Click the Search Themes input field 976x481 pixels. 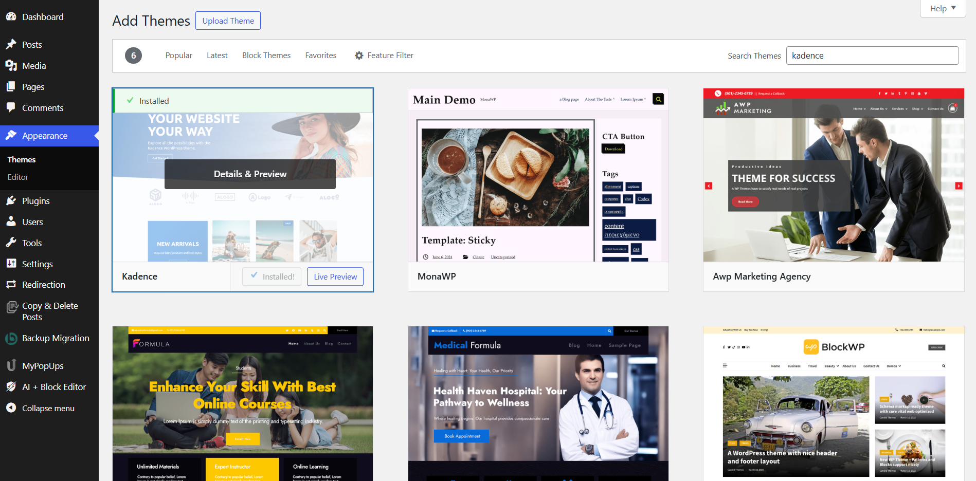(872, 55)
